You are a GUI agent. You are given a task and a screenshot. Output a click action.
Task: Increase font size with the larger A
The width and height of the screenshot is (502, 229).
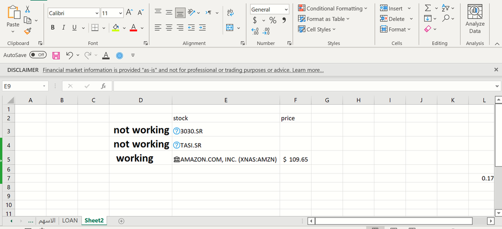pyautogui.click(x=129, y=13)
